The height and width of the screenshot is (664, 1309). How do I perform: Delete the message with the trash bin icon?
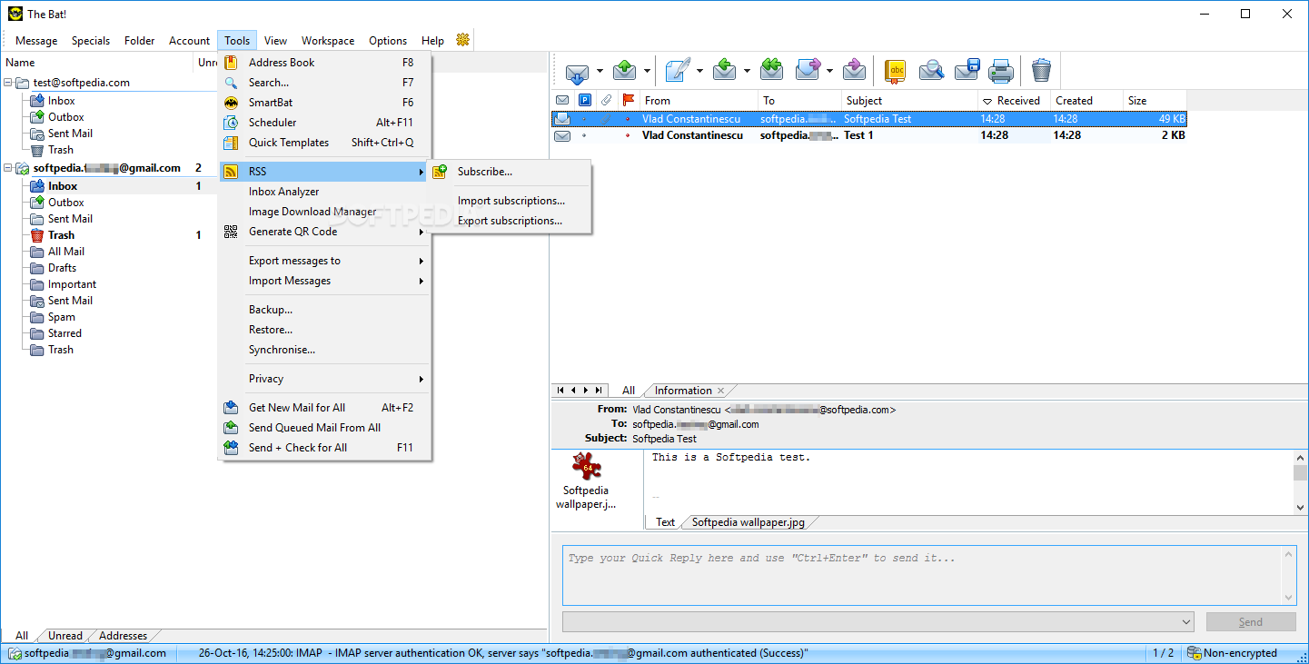pos(1041,70)
